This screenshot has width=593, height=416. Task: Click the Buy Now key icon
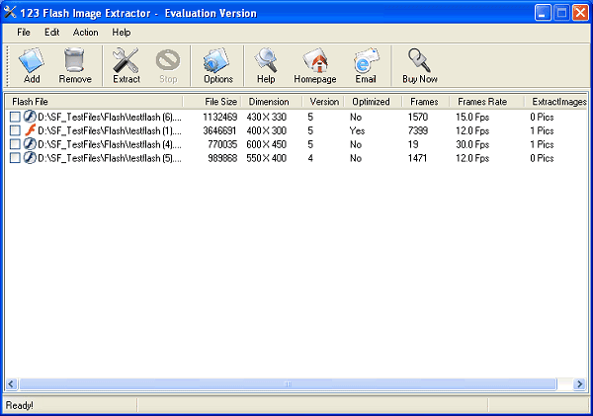[419, 60]
